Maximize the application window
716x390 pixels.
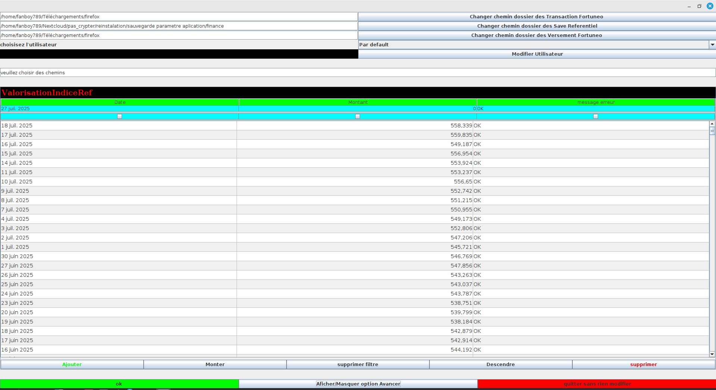coord(699,6)
